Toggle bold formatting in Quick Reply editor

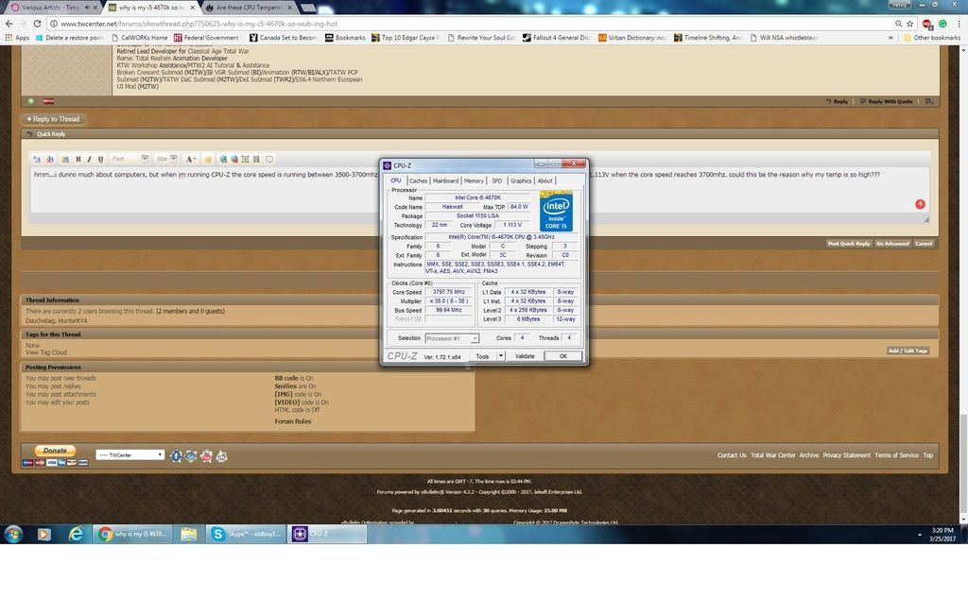pos(78,159)
